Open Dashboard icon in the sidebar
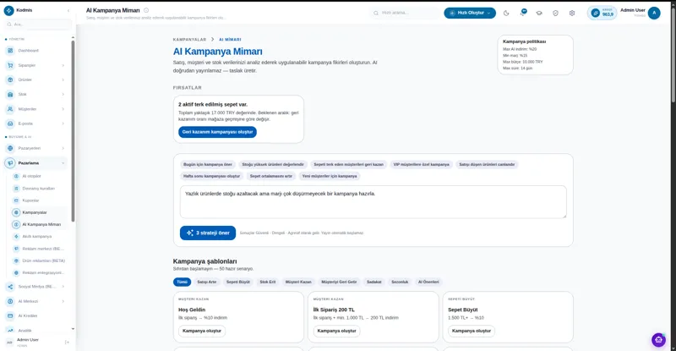This screenshot has width=676, height=351. coord(10,51)
